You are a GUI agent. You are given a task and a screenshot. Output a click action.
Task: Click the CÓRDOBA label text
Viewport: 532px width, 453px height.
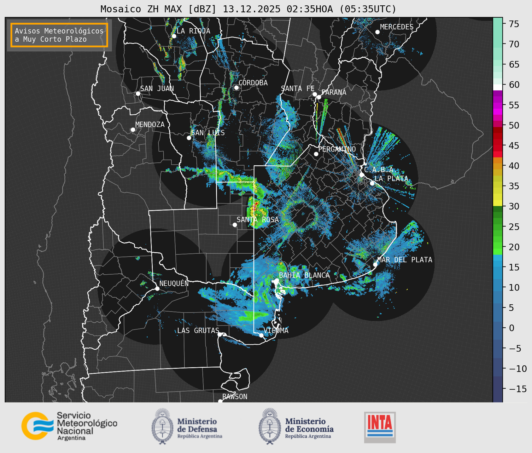click(x=253, y=83)
